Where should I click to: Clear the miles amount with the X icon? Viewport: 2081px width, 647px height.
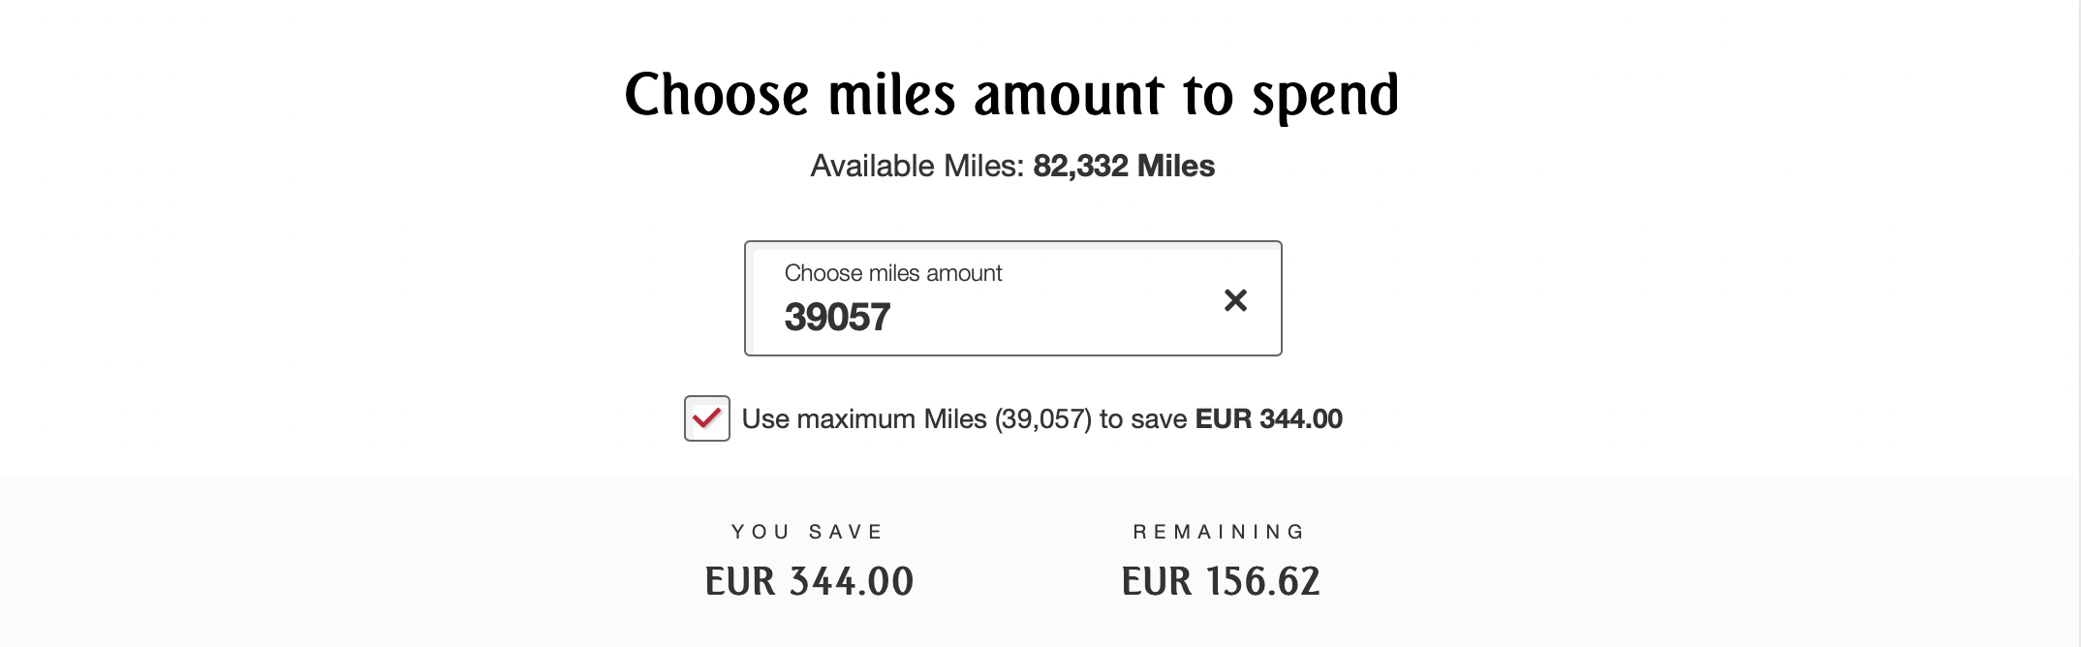pyautogui.click(x=1235, y=300)
